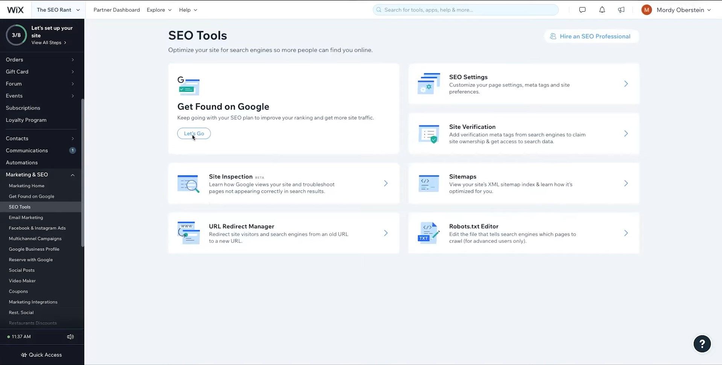
Task: Click the Robots.txt Editor TXT icon
Action: pos(429,233)
